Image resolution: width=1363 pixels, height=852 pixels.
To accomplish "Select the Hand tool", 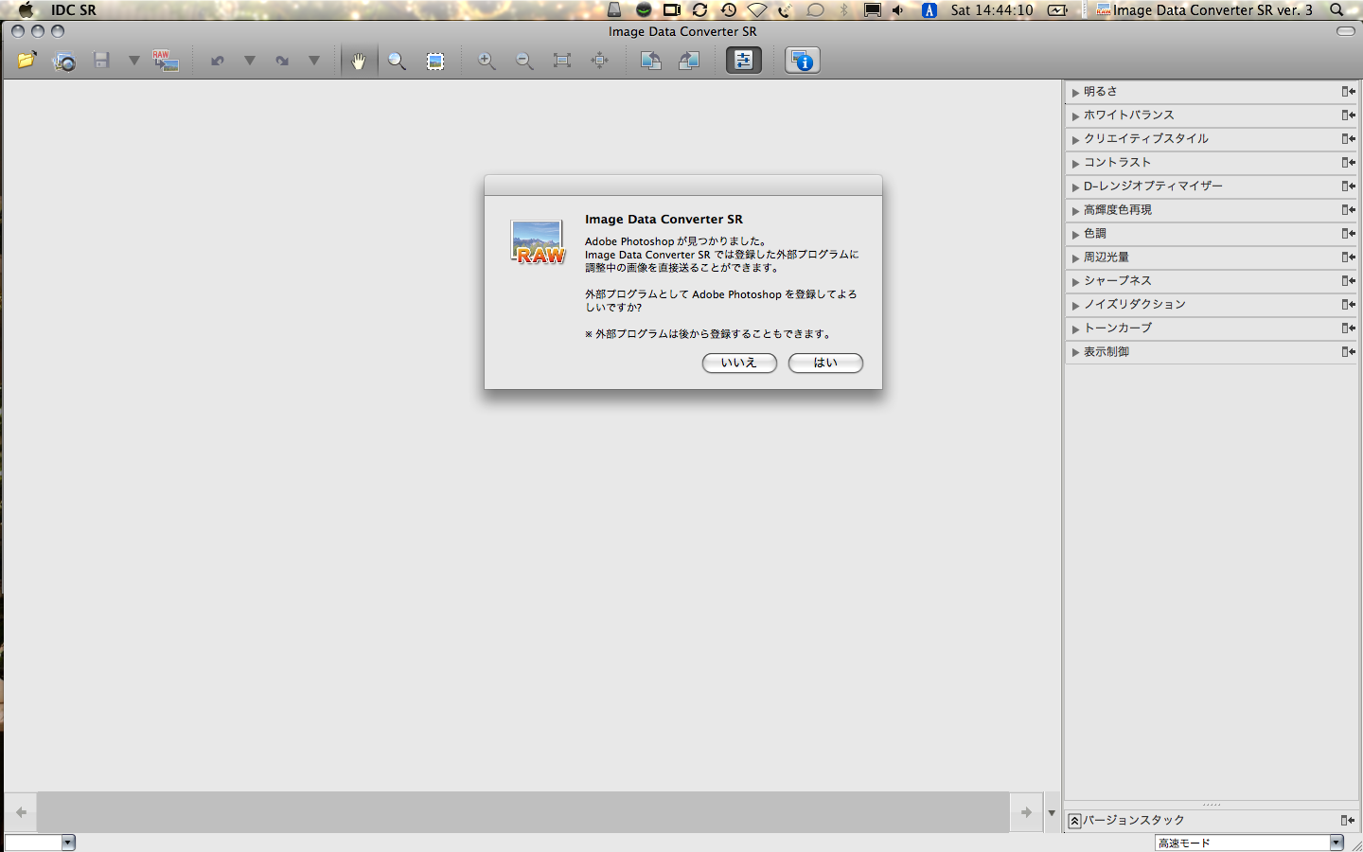I will click(359, 61).
